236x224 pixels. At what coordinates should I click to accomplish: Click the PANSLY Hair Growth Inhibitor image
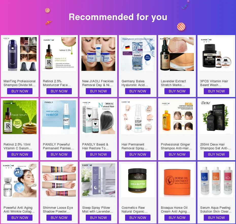pos(59,117)
